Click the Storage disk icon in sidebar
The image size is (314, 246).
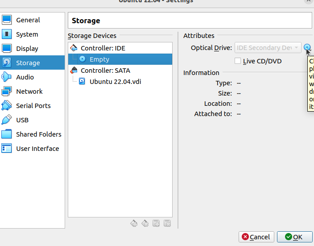(7, 63)
